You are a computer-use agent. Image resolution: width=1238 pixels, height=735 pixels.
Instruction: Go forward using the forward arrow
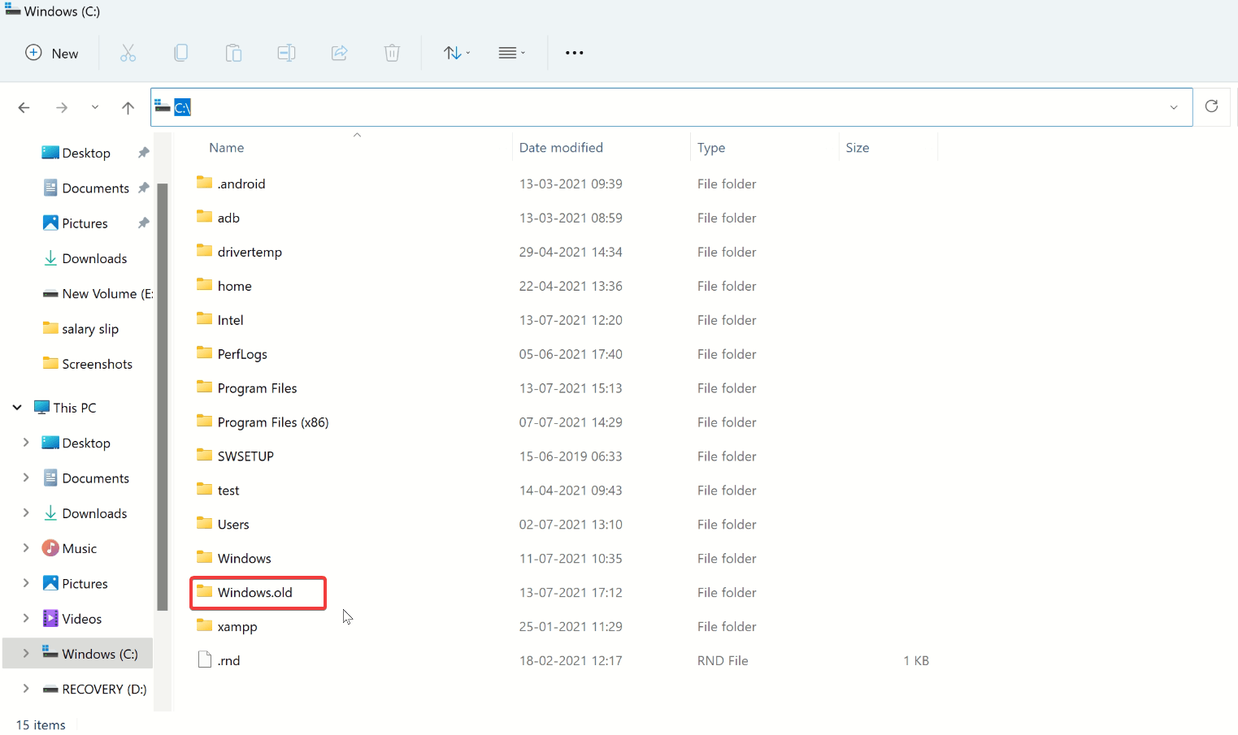click(x=62, y=107)
